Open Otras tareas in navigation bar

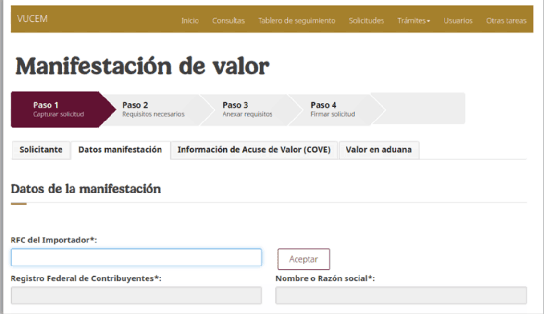click(506, 21)
